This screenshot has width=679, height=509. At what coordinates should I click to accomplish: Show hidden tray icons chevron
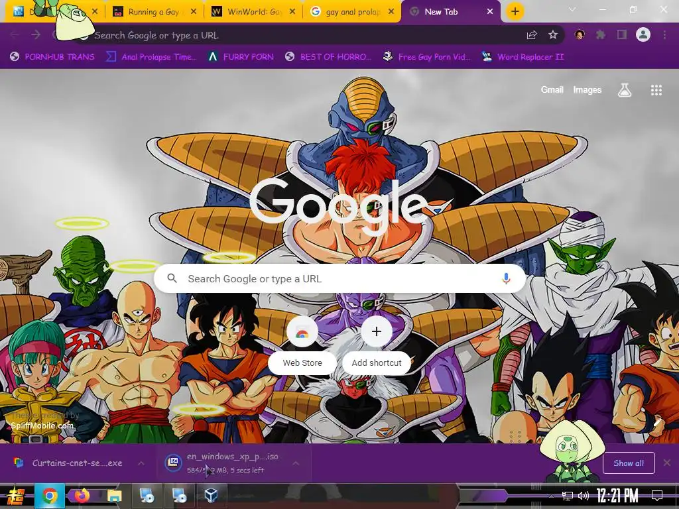551,496
